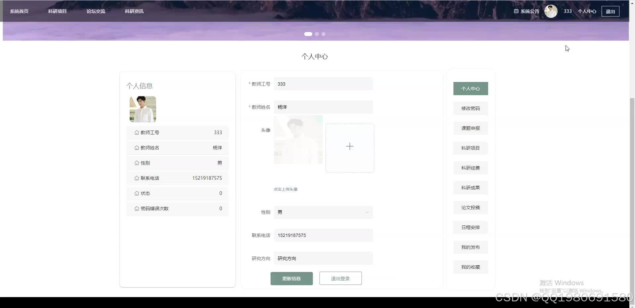
Task: Open 修改密码 in the right sidebar
Action: pos(470,108)
